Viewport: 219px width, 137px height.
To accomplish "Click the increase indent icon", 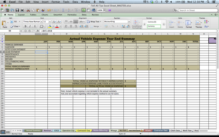I will point(86,26).
